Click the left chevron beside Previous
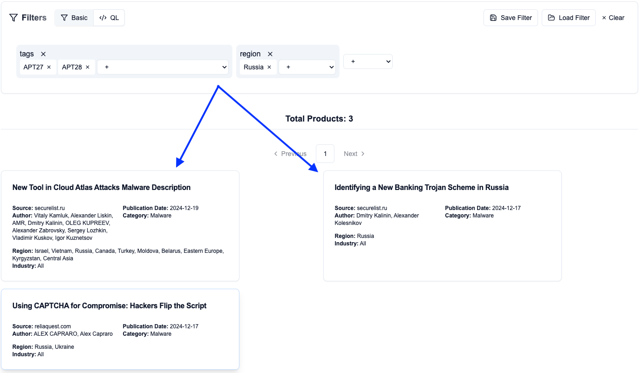Image resolution: width=640 pixels, height=373 pixels. pos(275,153)
